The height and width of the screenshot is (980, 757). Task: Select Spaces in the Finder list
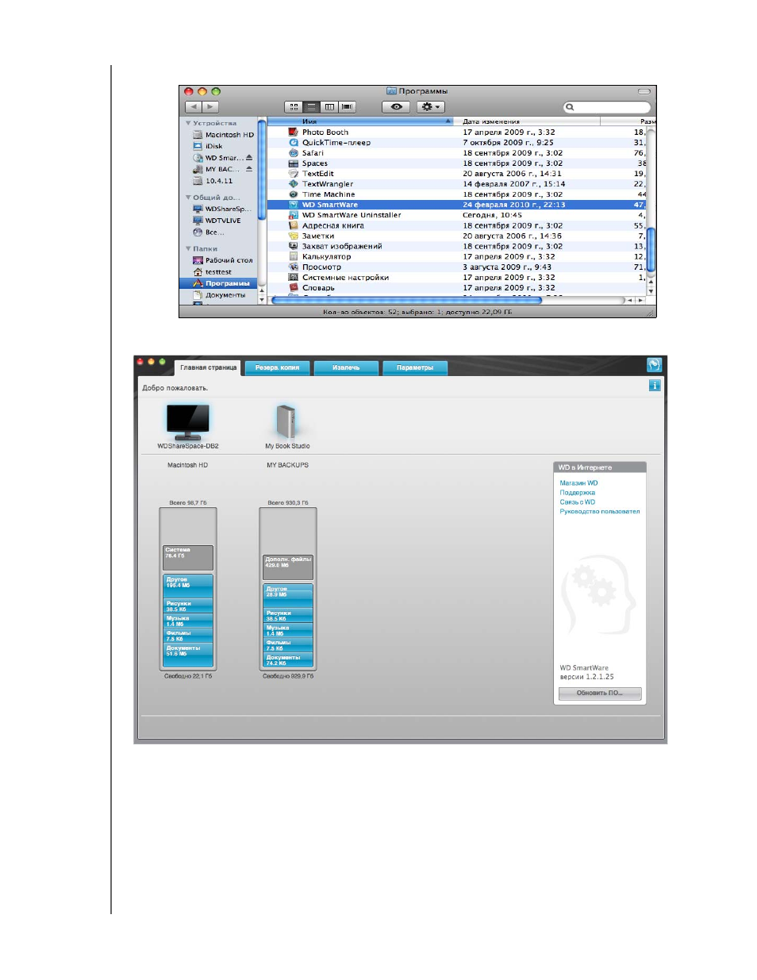point(457,163)
